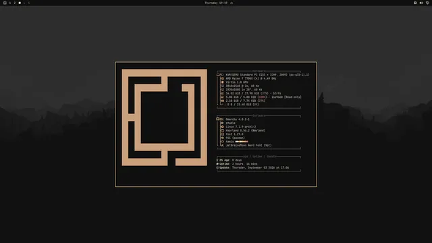Click the OS icon beside Omarchy 4.0.2-1

click(218, 119)
